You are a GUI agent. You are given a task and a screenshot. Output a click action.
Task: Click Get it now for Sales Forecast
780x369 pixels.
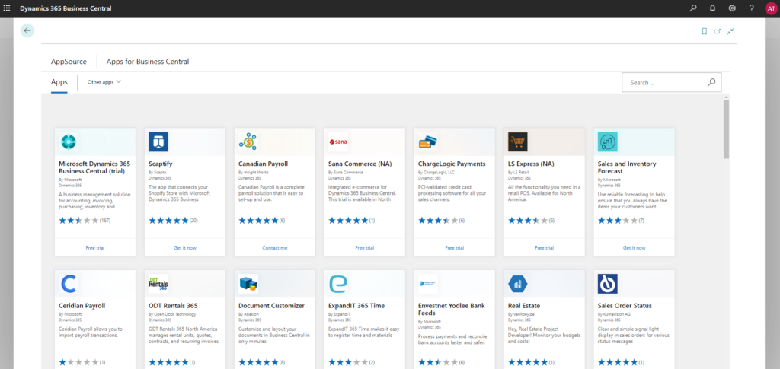pyautogui.click(x=635, y=247)
